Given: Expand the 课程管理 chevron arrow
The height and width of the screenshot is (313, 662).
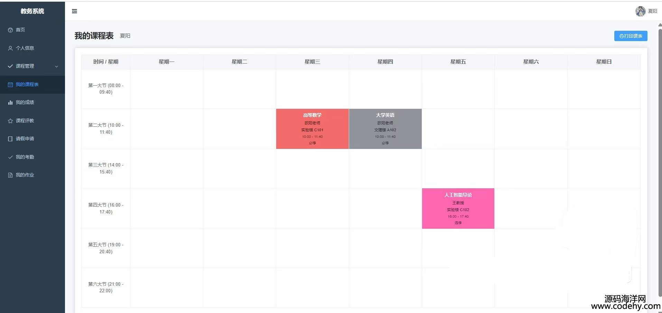Looking at the screenshot, I should [57, 66].
